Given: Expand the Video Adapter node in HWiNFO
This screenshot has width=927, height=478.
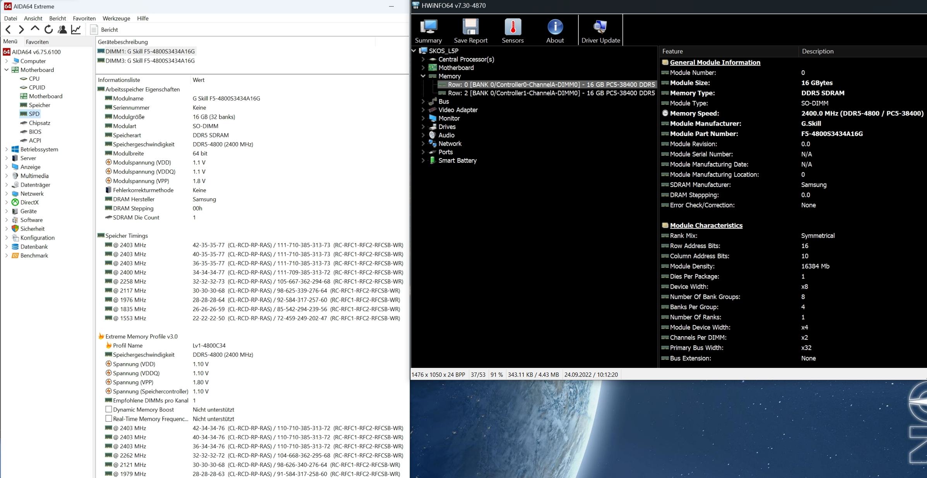Looking at the screenshot, I should (423, 110).
